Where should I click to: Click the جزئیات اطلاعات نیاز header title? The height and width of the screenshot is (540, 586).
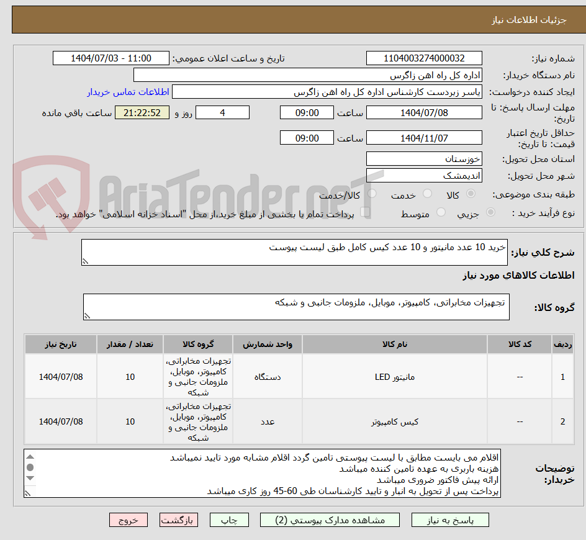(529, 20)
